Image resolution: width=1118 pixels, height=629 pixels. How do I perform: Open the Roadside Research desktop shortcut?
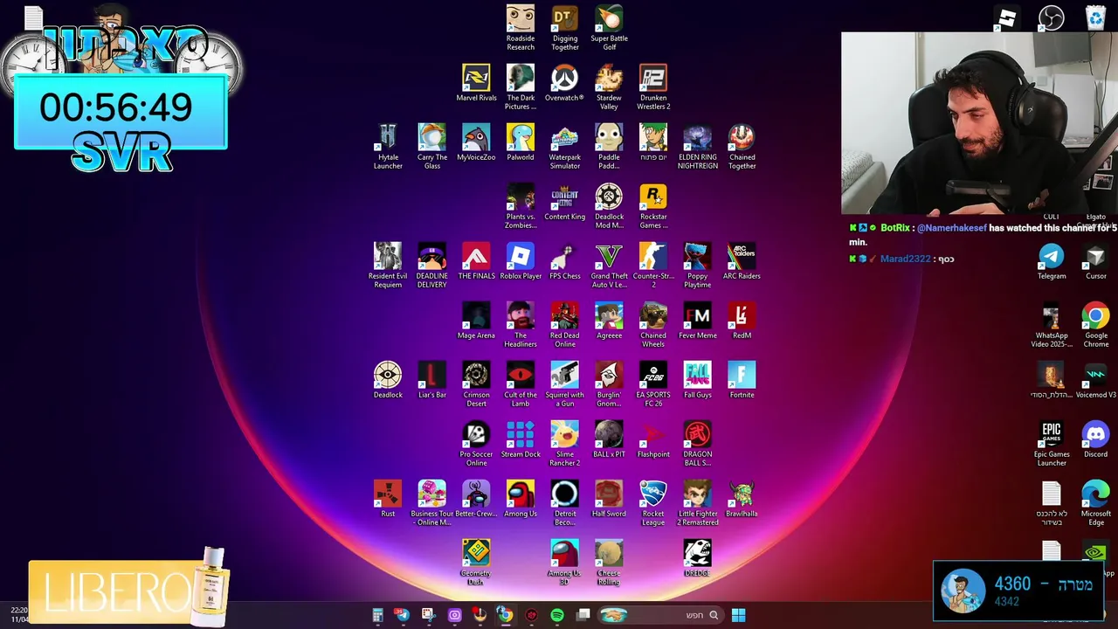(521, 28)
